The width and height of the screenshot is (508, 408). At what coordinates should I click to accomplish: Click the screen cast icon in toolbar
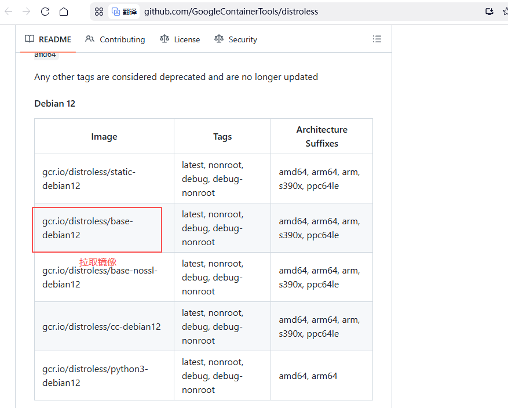click(x=489, y=12)
